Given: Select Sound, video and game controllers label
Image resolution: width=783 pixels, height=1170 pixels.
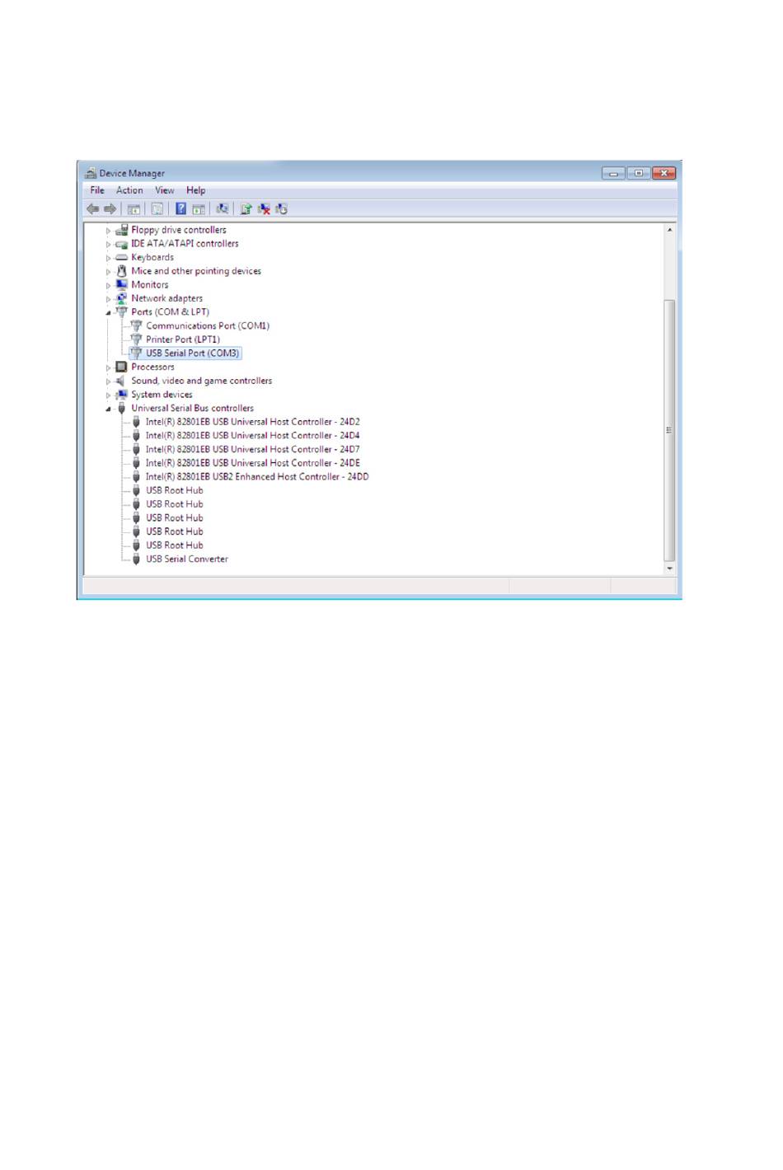Looking at the screenshot, I should click(x=202, y=381).
